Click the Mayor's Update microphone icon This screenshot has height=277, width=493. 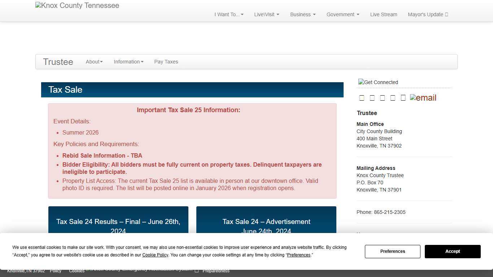coord(446,14)
